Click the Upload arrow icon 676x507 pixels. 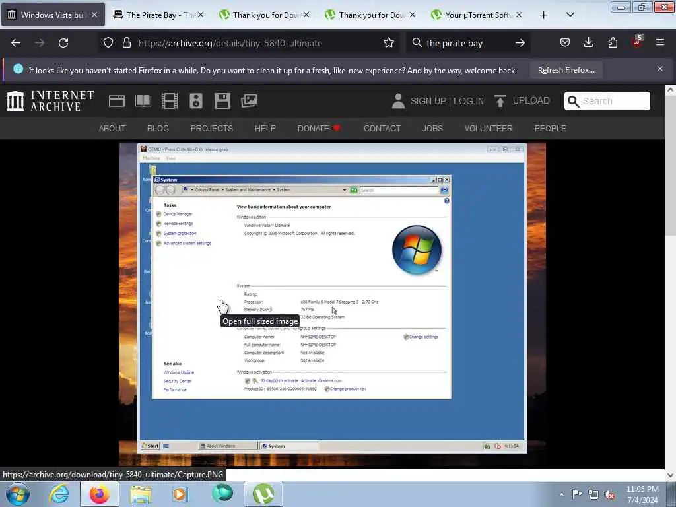coord(500,101)
